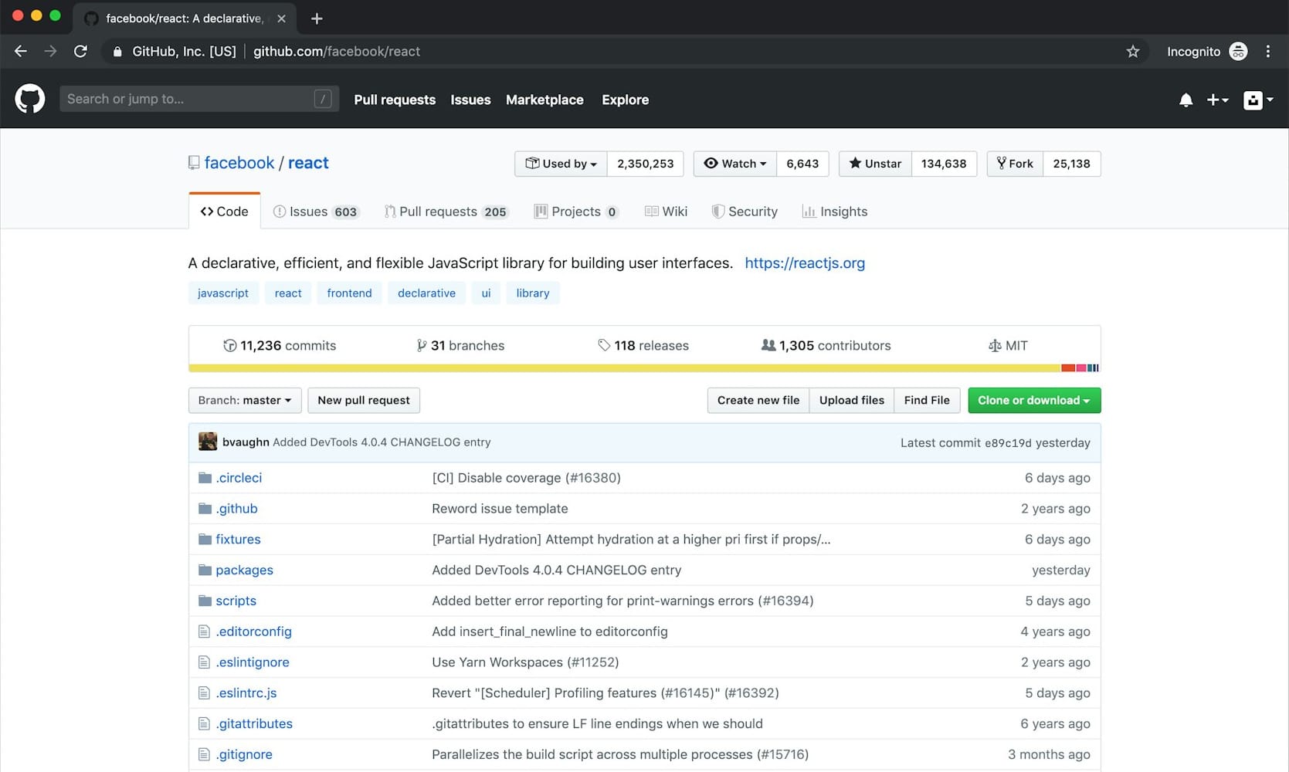
Task: View the 118 releases
Action: point(643,346)
